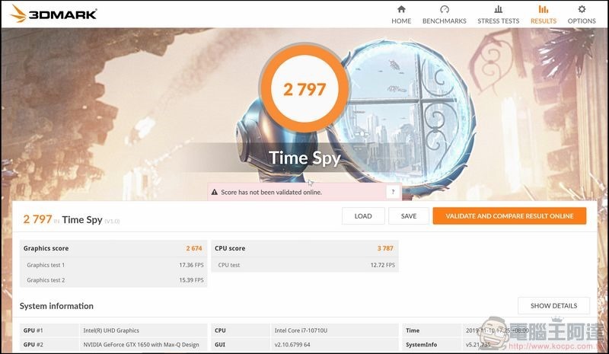Image resolution: width=609 pixels, height=354 pixels.
Task: Click the 2 674 graphics score value
Action: point(194,248)
